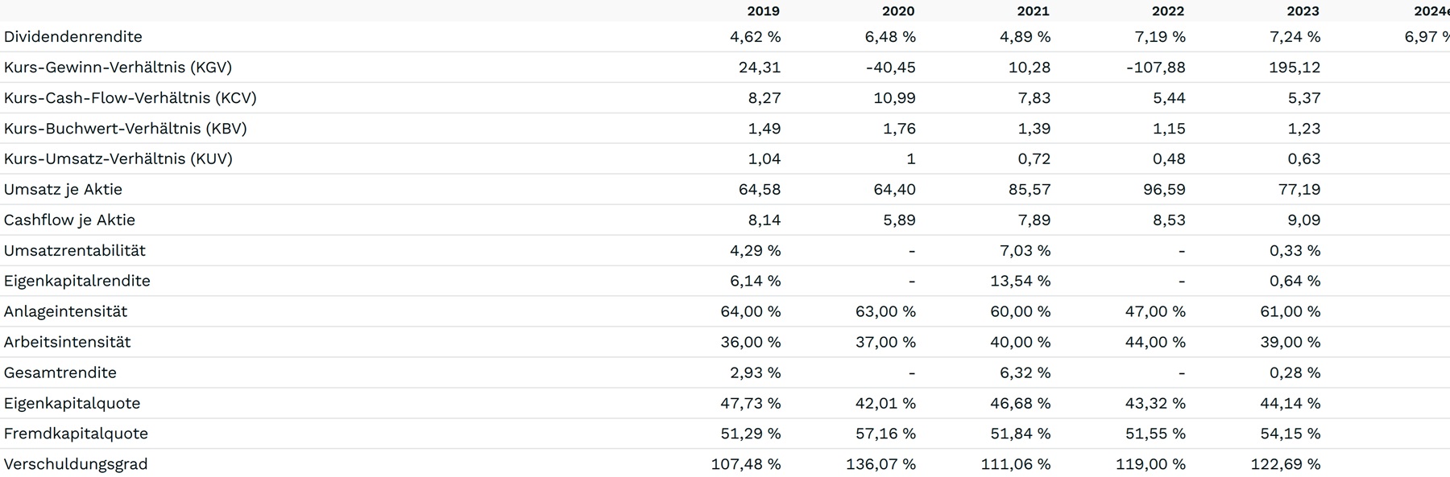Select the Anlageintensität row label
Image resolution: width=1450 pixels, height=477 pixels.
click(x=66, y=312)
